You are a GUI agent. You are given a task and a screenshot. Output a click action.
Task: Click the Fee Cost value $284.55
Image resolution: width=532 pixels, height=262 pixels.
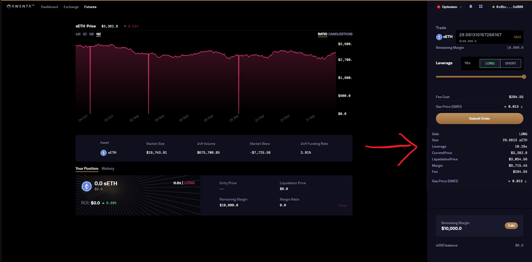[x=516, y=97]
